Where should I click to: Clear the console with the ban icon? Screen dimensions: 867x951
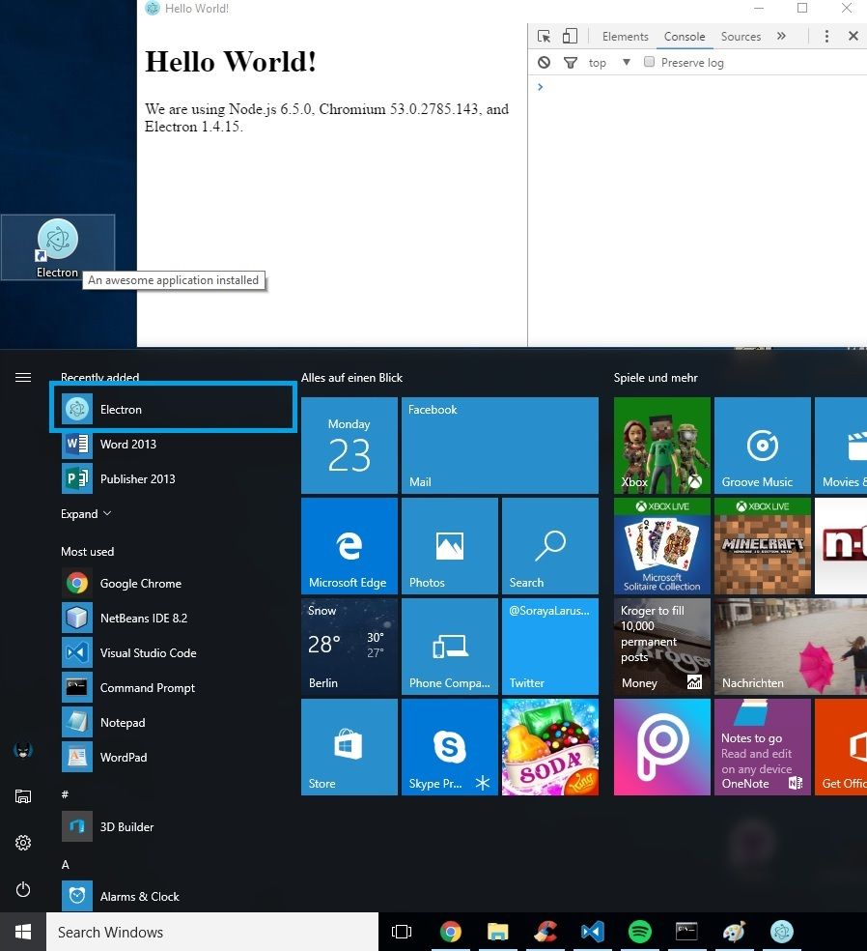pos(545,63)
